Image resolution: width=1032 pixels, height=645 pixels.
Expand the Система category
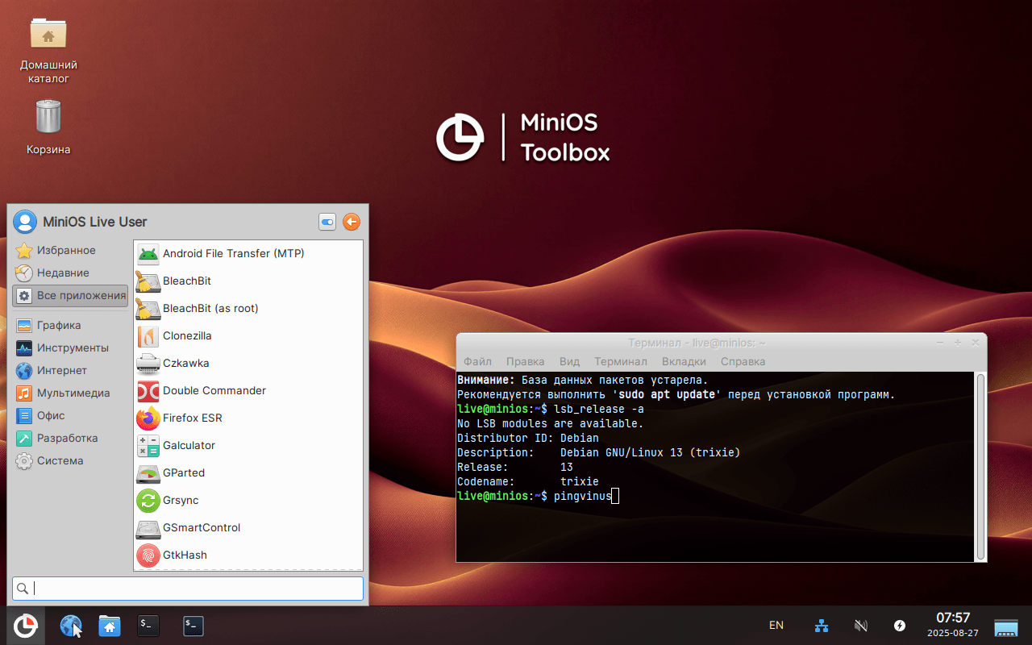(x=60, y=460)
